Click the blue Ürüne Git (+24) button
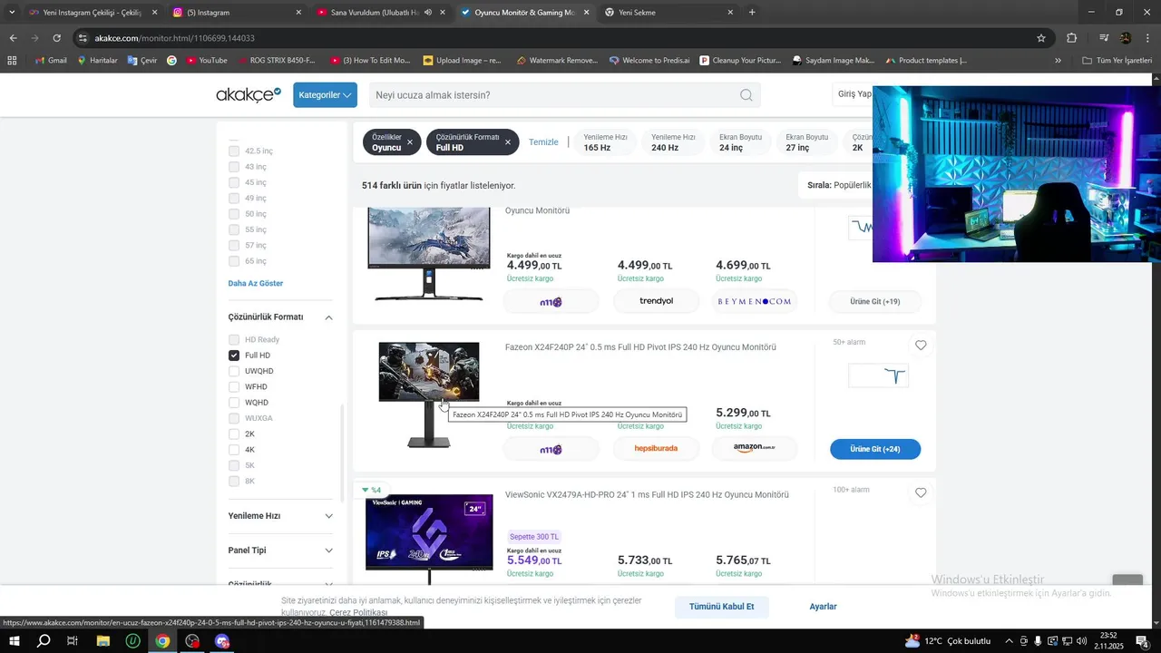Image resolution: width=1161 pixels, height=653 pixels. pyautogui.click(x=875, y=449)
